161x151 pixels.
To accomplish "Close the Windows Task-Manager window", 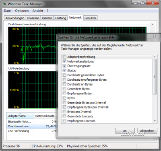I will [153, 2].
